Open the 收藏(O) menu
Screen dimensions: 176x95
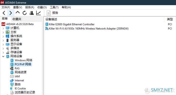42,7
